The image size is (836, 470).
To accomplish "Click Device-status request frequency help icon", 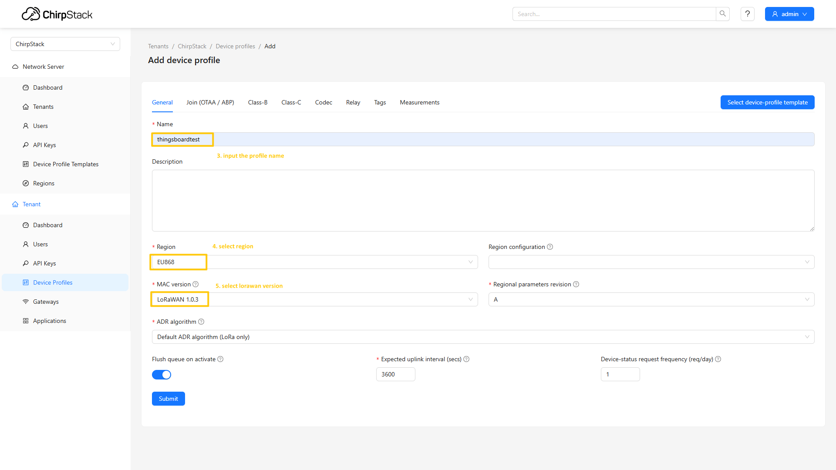I will coord(718,359).
